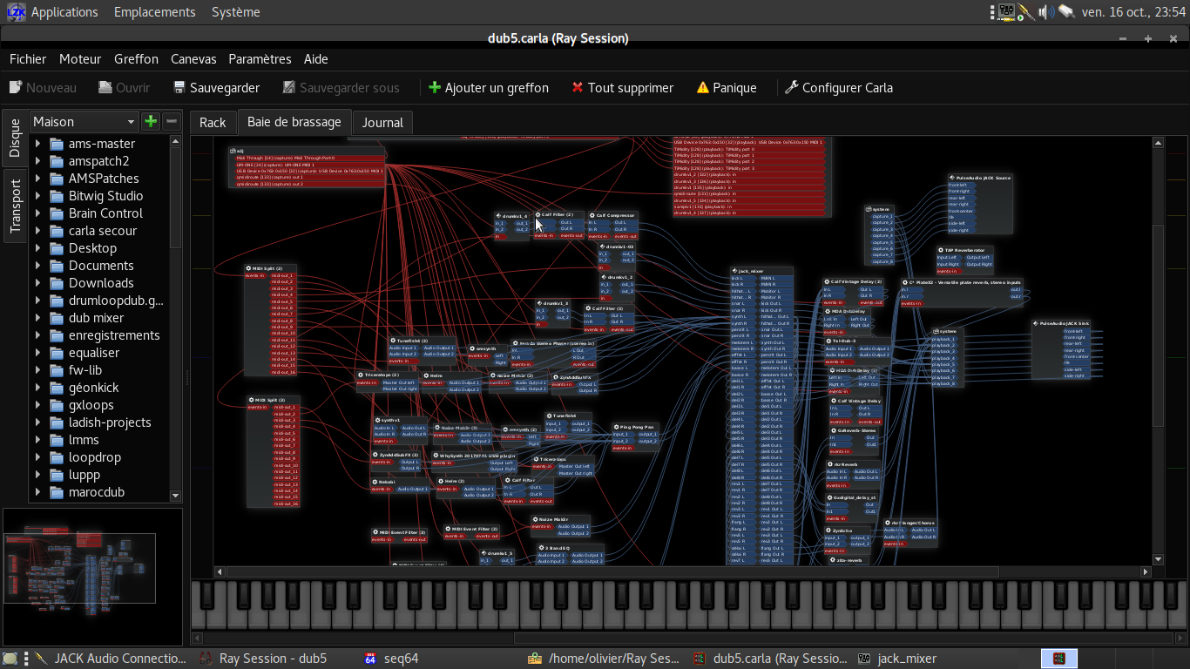Open the Maison location dropdown
Viewport: 1190px width, 669px height.
click(x=84, y=122)
